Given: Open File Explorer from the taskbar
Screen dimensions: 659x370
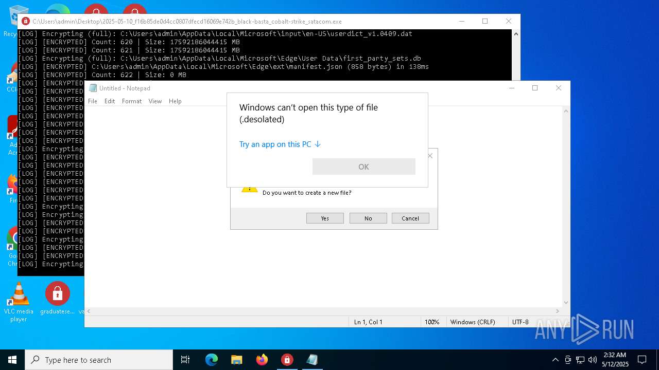Looking at the screenshot, I should (x=236, y=360).
